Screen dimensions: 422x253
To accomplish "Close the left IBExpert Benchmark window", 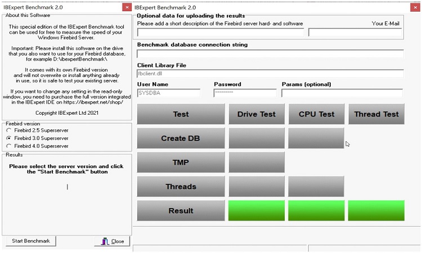I will click(x=127, y=7).
